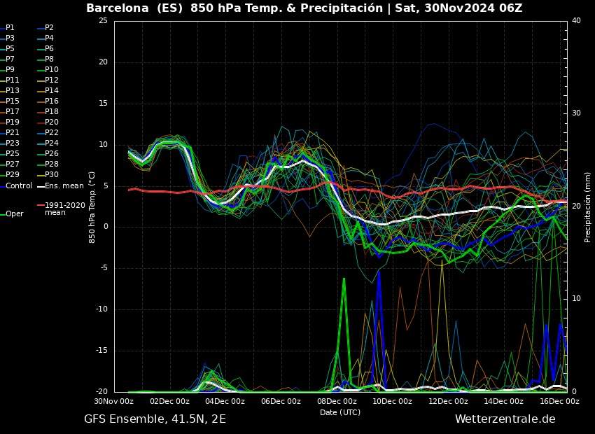Click the P18 legend entry
Screen dimensions: 595x434
[48, 111]
